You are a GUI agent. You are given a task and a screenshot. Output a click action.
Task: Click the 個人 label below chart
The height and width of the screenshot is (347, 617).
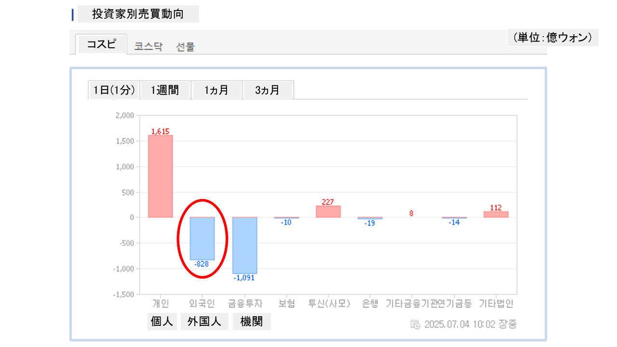pos(162,321)
